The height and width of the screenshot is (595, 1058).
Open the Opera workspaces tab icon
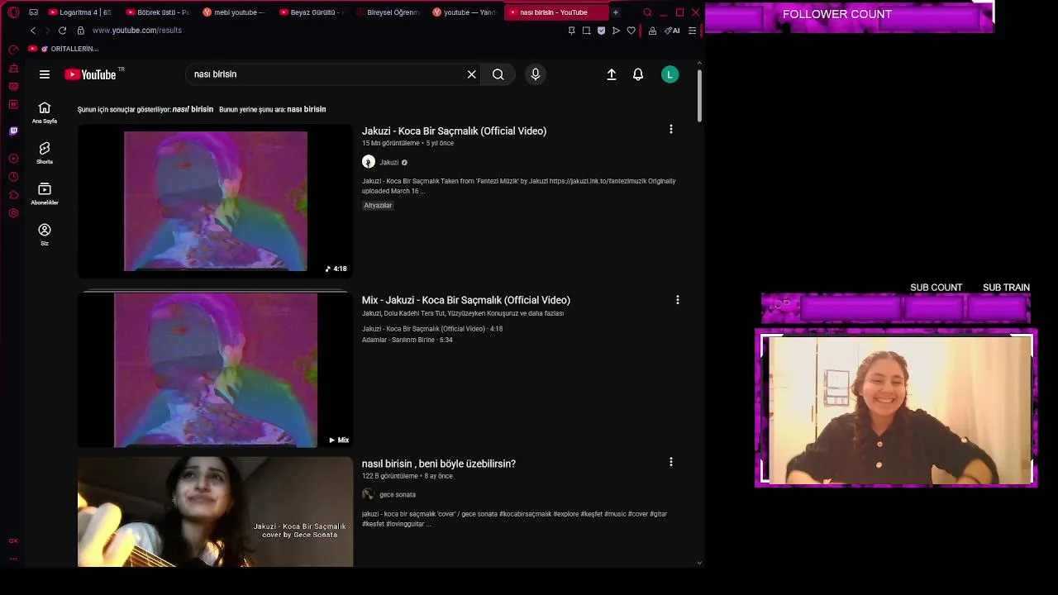(34, 12)
